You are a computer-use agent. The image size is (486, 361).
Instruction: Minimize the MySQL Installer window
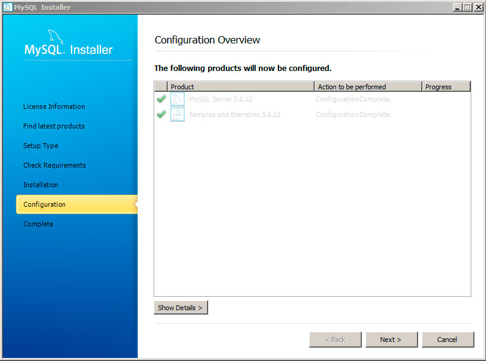(457, 7)
